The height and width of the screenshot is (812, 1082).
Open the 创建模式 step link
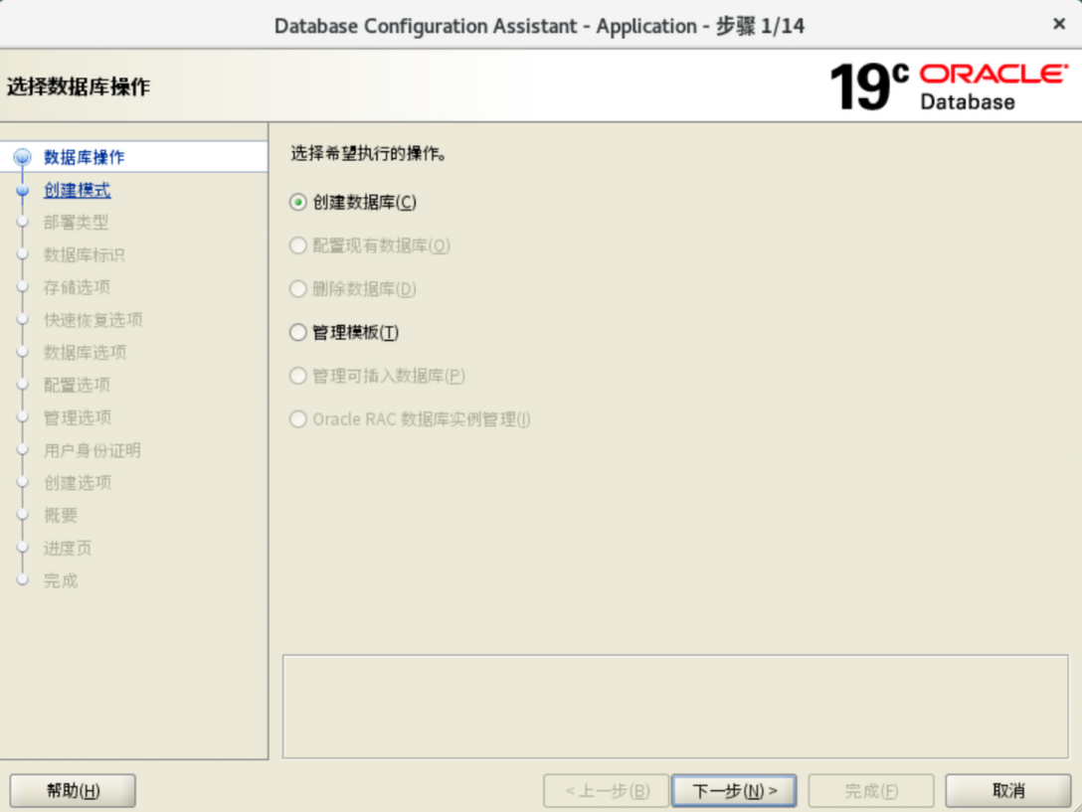point(77,190)
